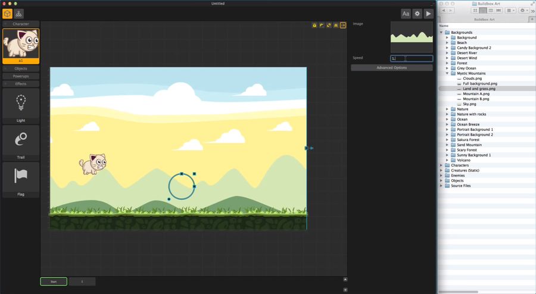Image resolution: width=536 pixels, height=294 pixels.
Task: Expand the Objects section
Action: (21, 68)
